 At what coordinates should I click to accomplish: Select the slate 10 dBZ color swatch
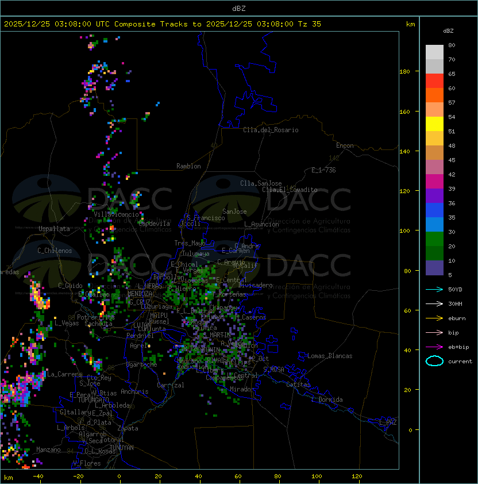(x=434, y=268)
